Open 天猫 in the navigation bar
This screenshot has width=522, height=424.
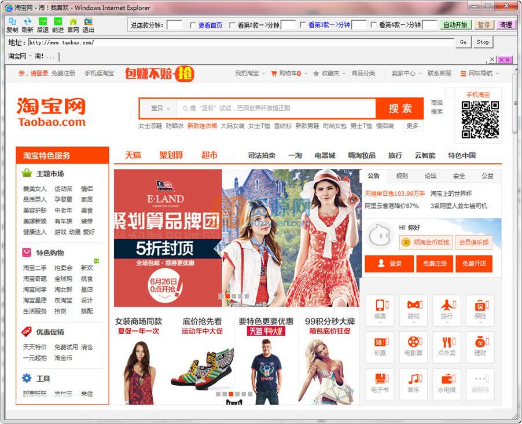click(x=133, y=155)
